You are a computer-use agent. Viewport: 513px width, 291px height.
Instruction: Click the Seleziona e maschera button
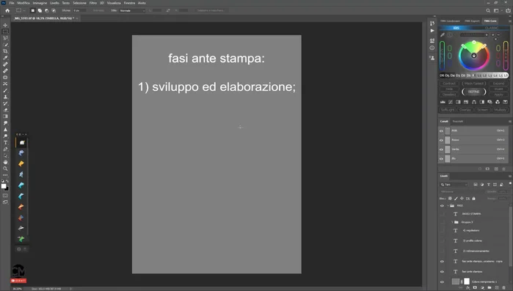[x=211, y=10]
